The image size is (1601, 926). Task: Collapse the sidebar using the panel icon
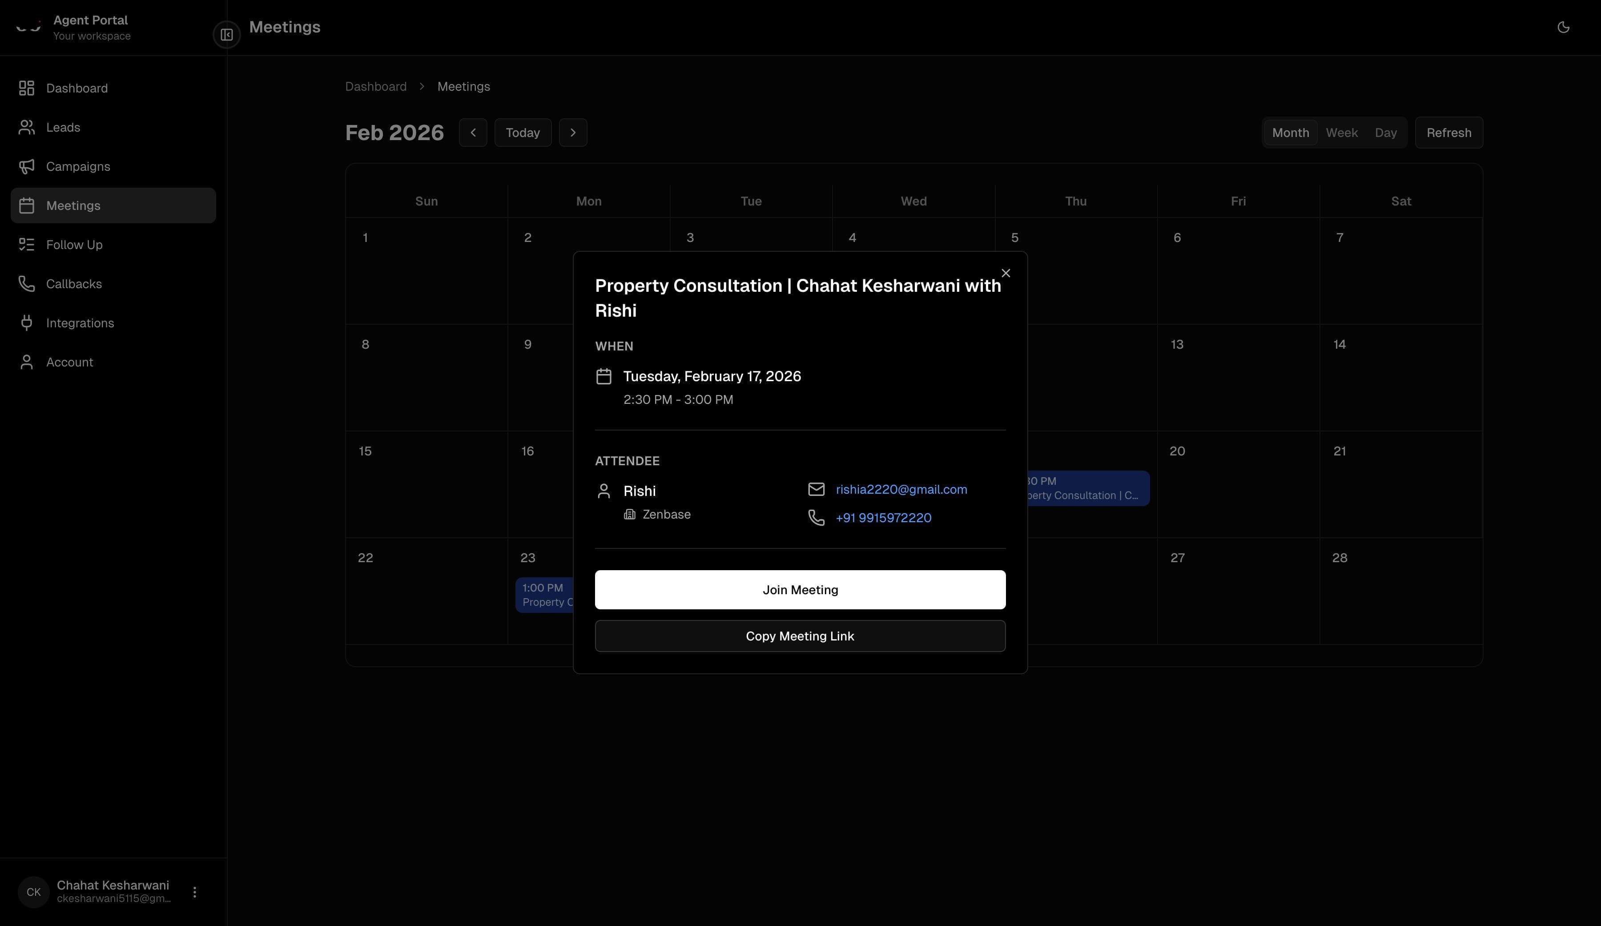(226, 34)
